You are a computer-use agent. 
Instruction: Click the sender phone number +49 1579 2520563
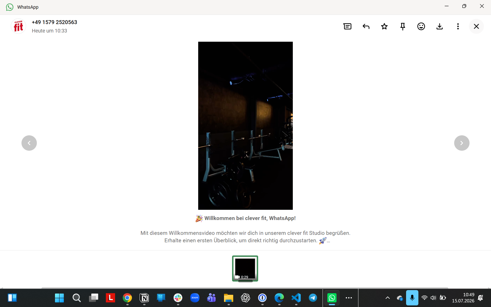click(54, 22)
